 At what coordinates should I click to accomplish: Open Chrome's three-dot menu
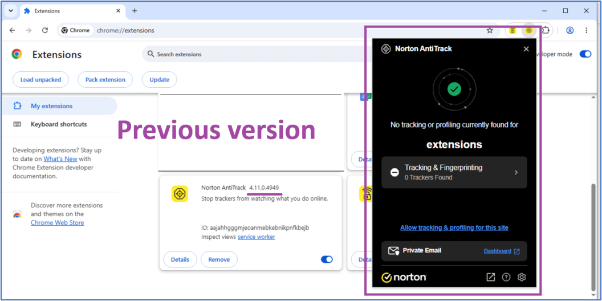point(586,30)
